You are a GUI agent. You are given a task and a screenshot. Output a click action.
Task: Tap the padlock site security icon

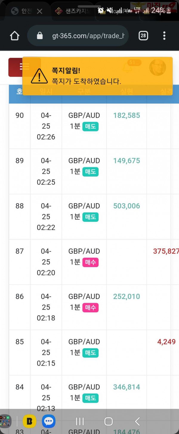pyautogui.click(x=40, y=36)
